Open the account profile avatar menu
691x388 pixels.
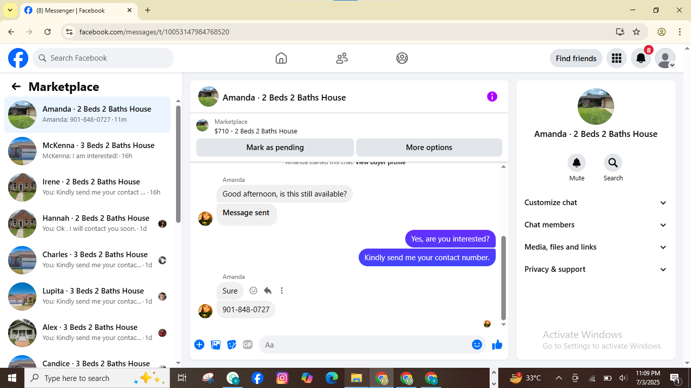point(665,58)
